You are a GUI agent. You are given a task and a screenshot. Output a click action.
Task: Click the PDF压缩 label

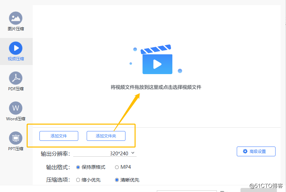[16, 89]
